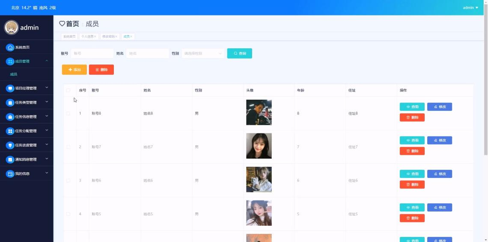Click the 任务类型管理 clipboard icon
The width and height of the screenshot is (488, 242).
[10, 103]
